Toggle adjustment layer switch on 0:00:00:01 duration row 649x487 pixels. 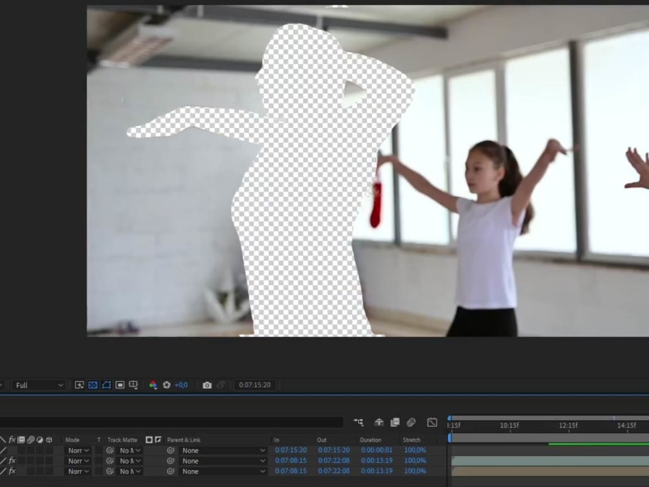coord(40,450)
